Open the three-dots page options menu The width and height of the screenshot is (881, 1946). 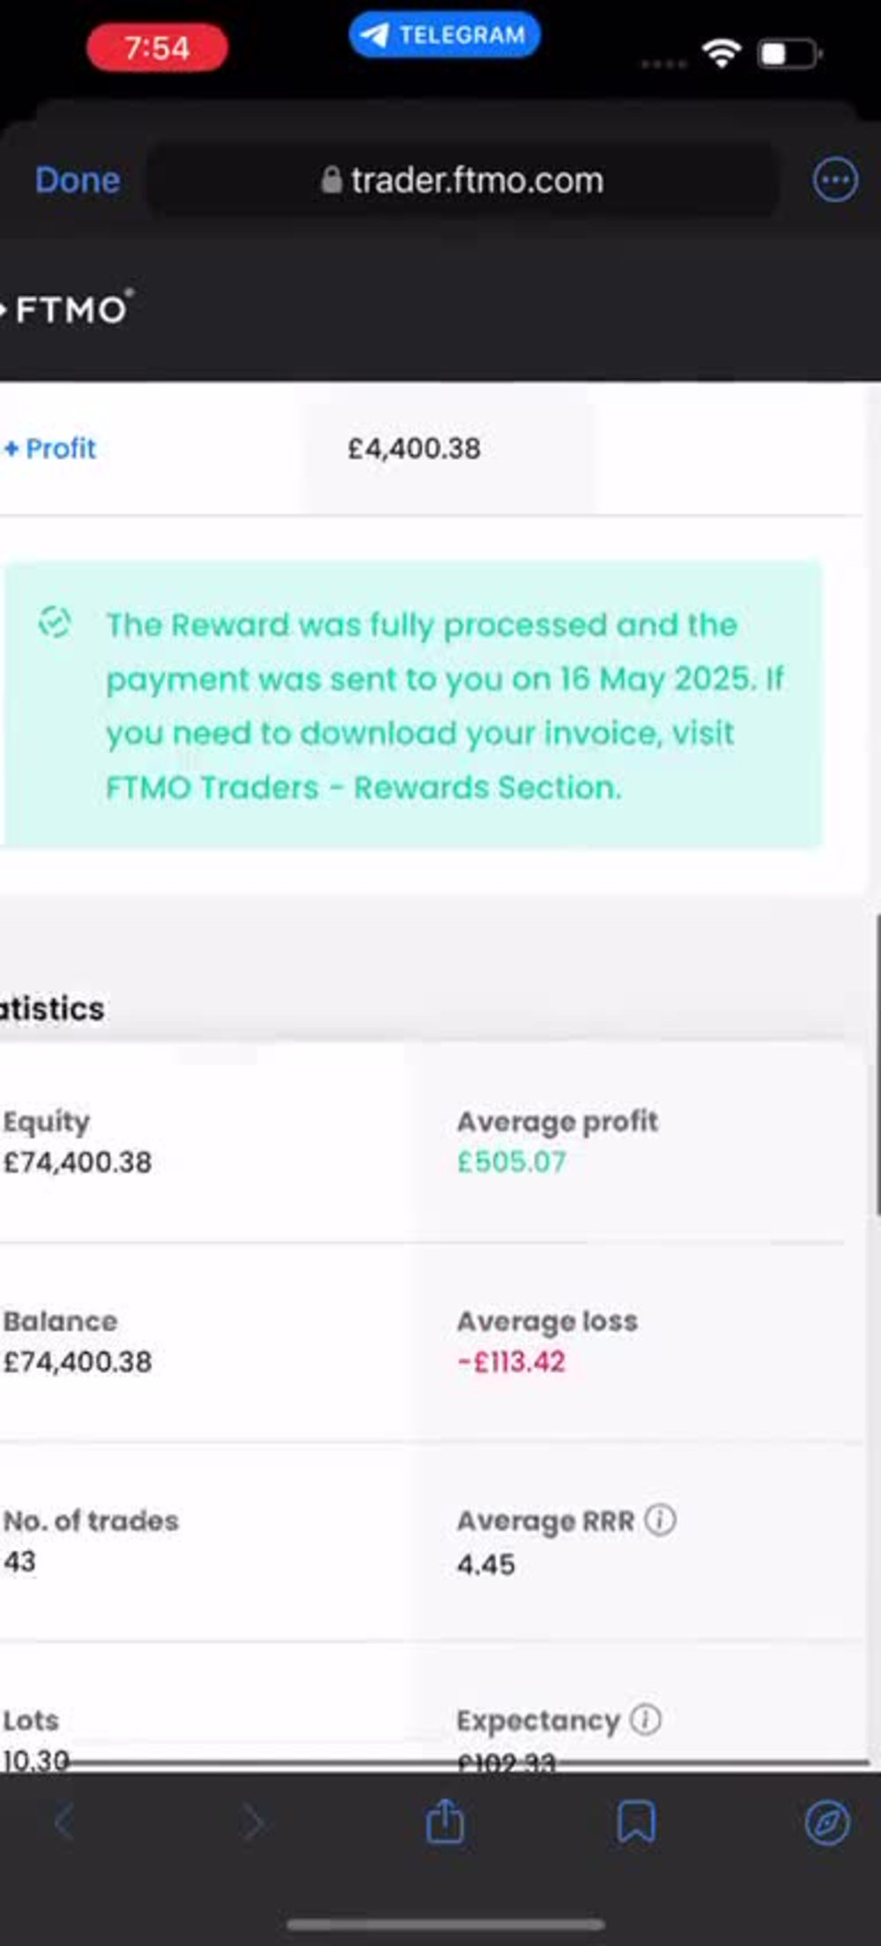pyautogui.click(x=833, y=181)
